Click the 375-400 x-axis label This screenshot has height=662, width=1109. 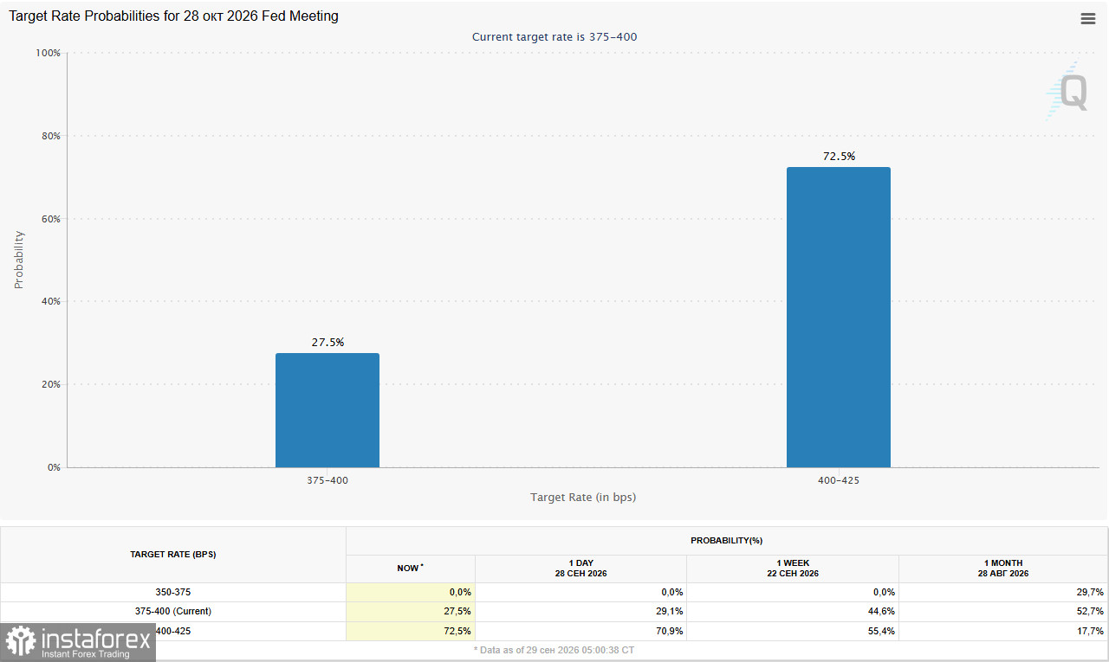pos(328,479)
